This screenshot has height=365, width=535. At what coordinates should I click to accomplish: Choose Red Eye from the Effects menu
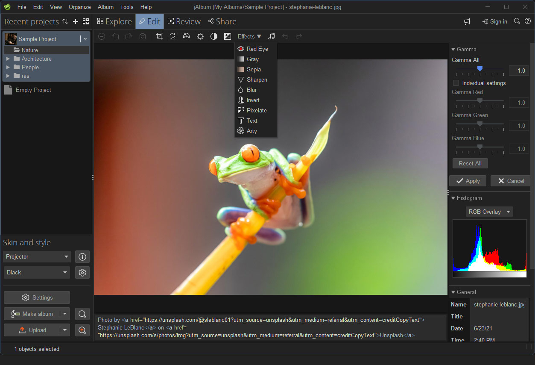point(256,49)
